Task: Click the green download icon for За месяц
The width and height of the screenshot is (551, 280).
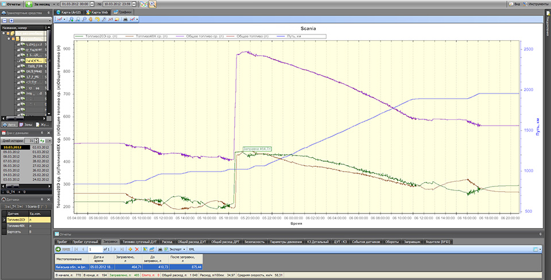Action: pyautogui.click(x=29, y=4)
